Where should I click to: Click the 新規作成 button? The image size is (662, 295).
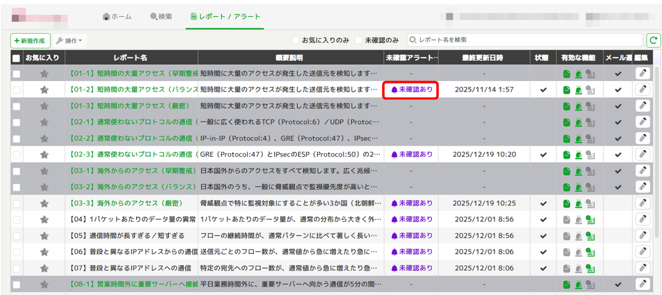tap(30, 41)
